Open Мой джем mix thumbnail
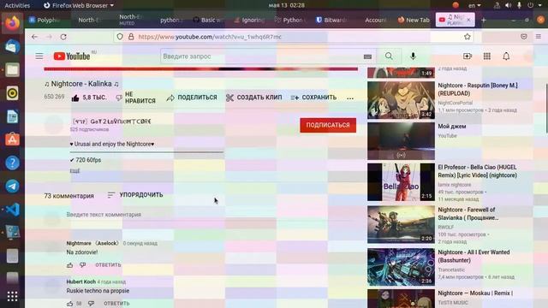Viewport: 548px width, 308px height. point(401,141)
